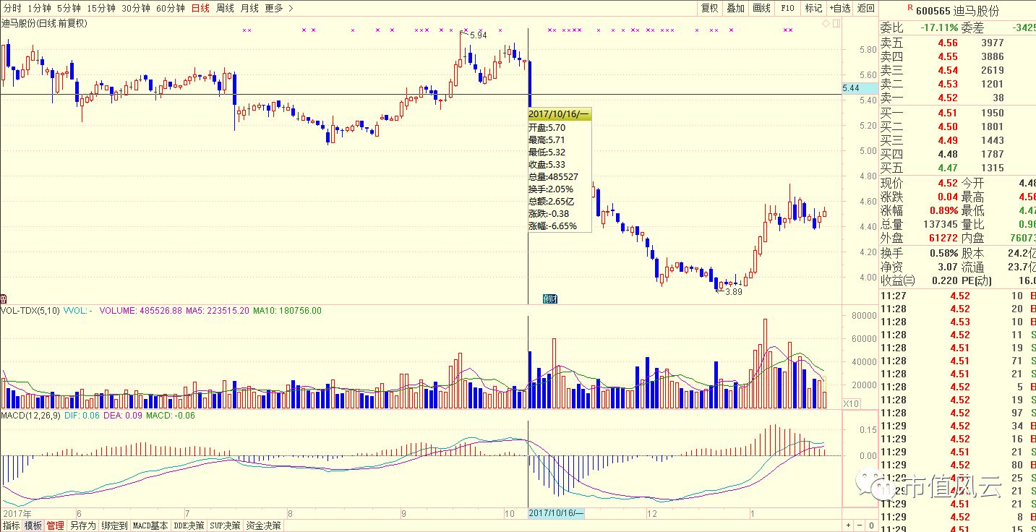1036x532 pixels.
Task: Click the 现价 4.52 value
Action: tap(947, 183)
